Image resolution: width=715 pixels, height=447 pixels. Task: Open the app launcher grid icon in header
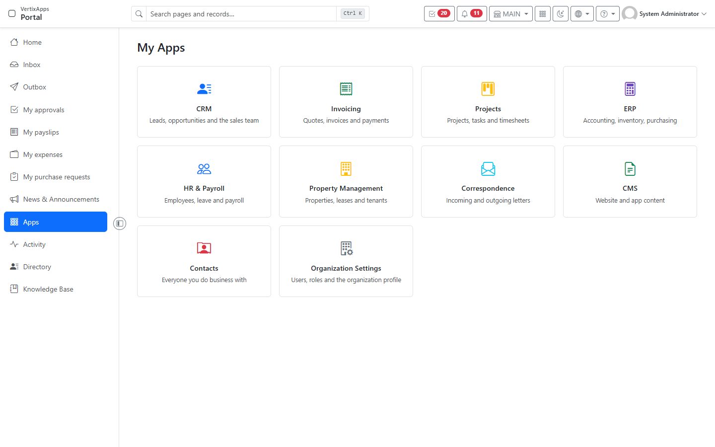pyautogui.click(x=543, y=14)
